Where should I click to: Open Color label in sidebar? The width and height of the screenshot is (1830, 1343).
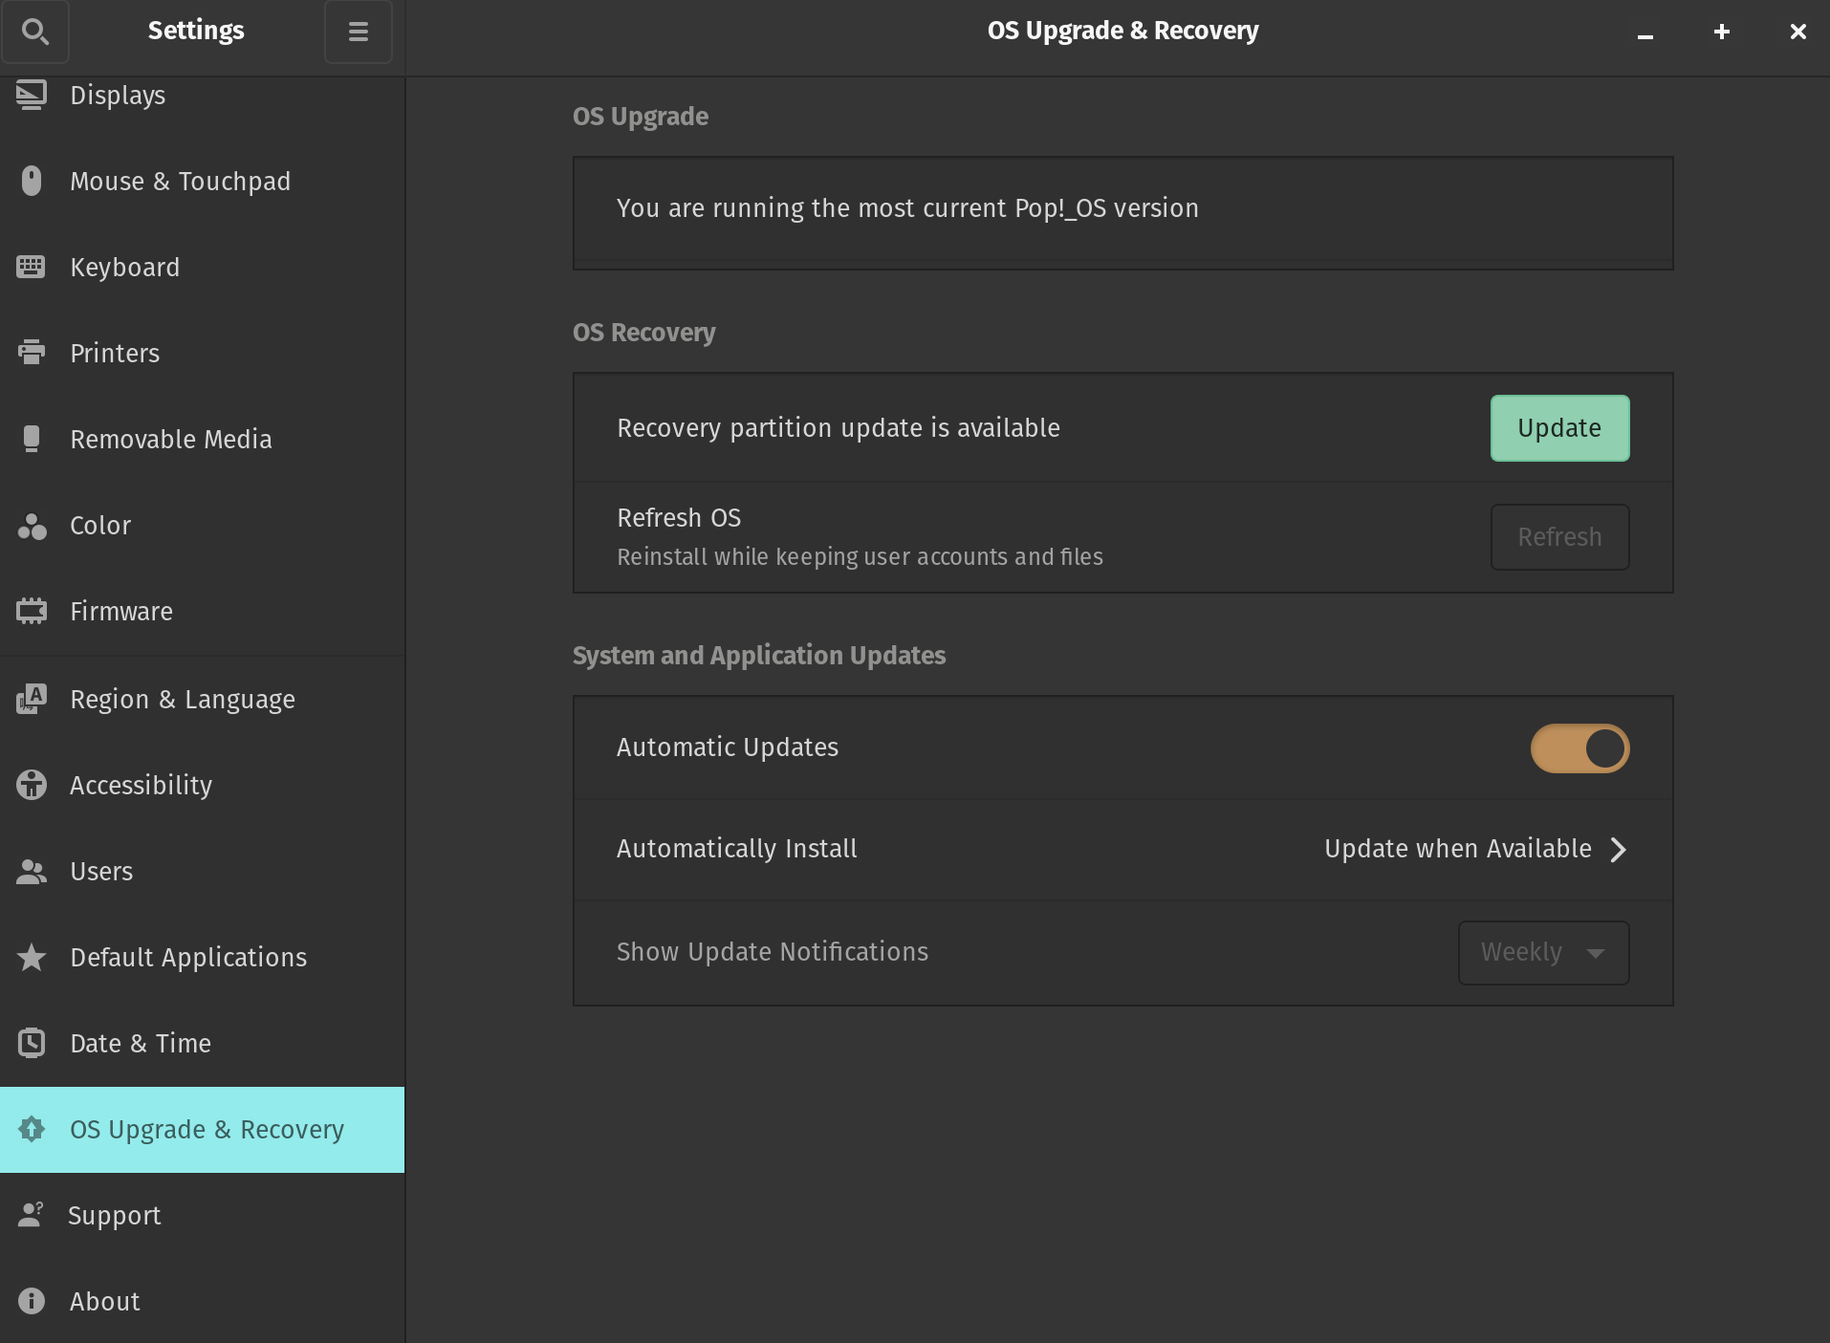(x=100, y=526)
